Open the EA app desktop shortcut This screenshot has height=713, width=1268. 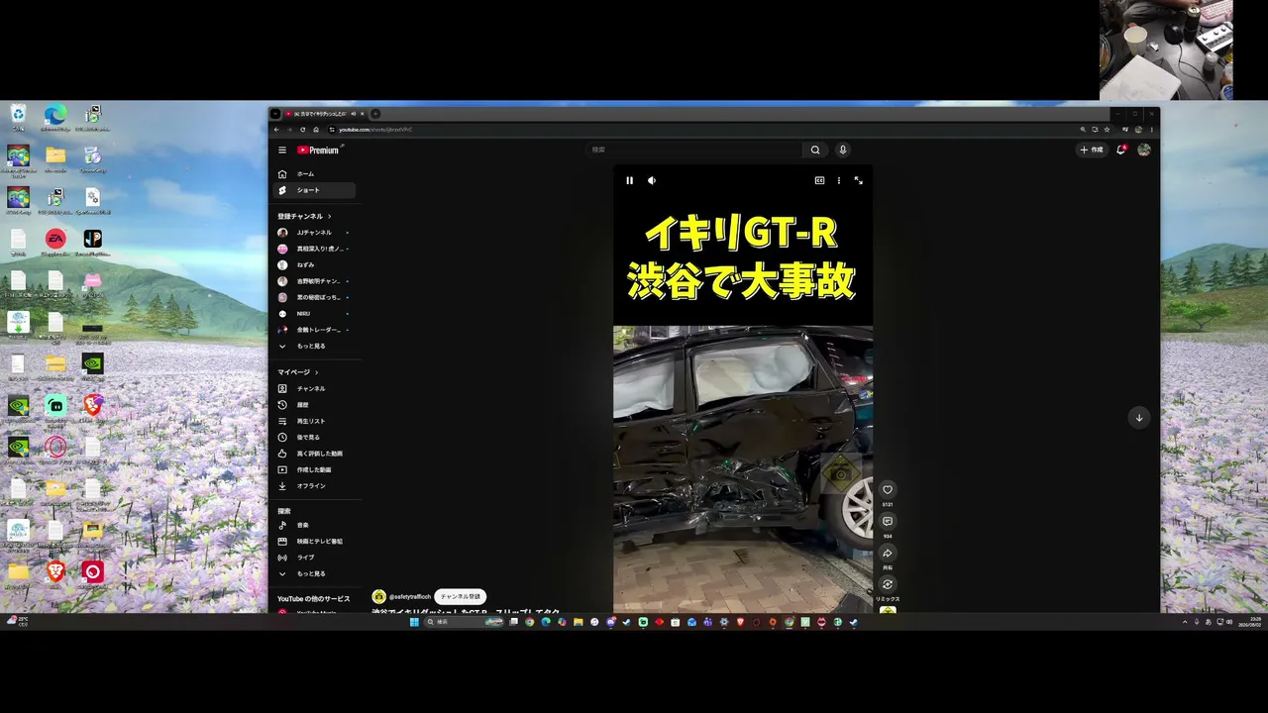[x=55, y=243]
